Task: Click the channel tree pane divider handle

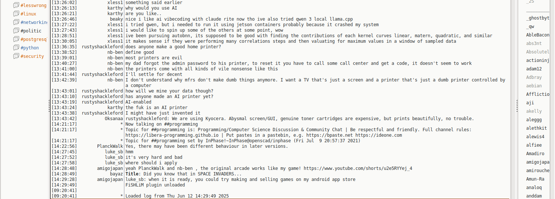Action: coord(49,106)
